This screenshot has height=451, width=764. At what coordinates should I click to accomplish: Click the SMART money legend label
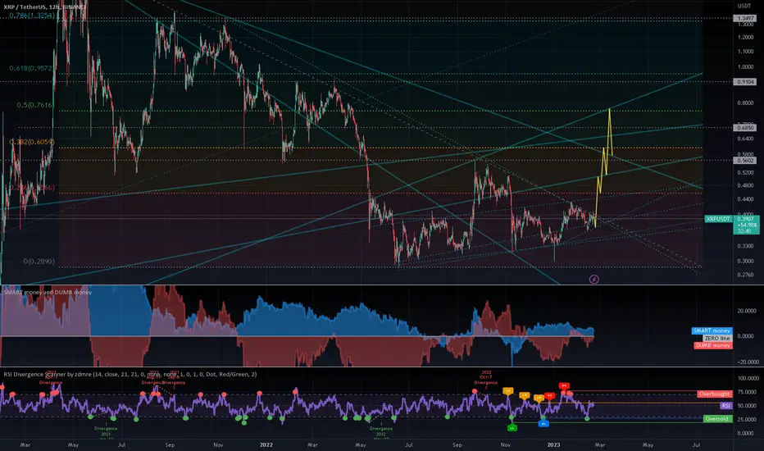(712, 330)
